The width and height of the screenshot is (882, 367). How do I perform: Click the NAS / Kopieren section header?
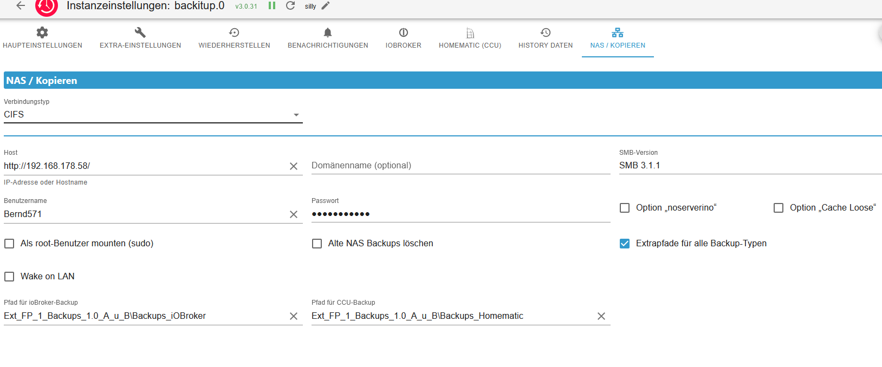(x=443, y=81)
